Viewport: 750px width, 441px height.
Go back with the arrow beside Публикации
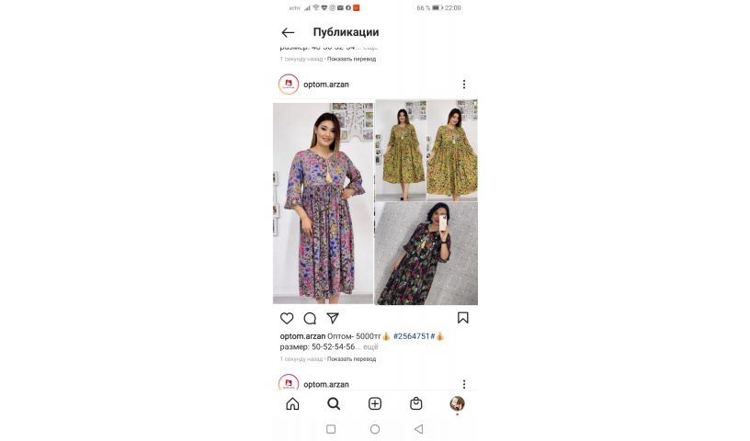[288, 32]
